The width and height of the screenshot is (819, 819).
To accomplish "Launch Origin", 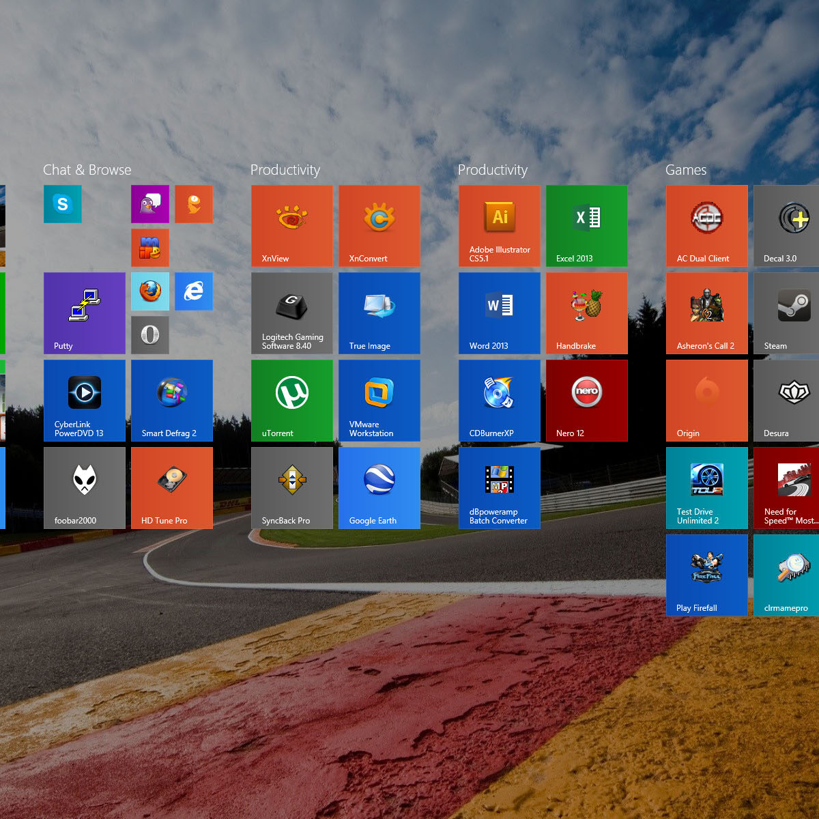I will coord(707,401).
